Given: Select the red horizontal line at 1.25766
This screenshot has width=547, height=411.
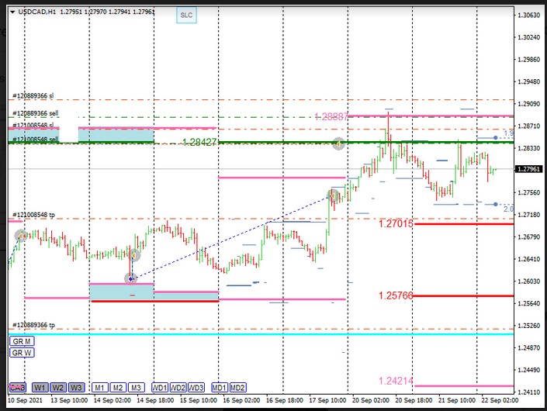Looking at the screenshot, I should click(x=464, y=296).
